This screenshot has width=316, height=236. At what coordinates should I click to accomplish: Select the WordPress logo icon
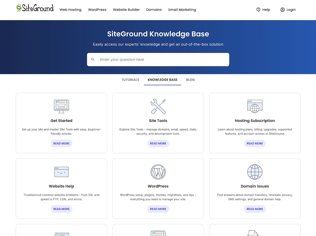pyautogui.click(x=158, y=172)
